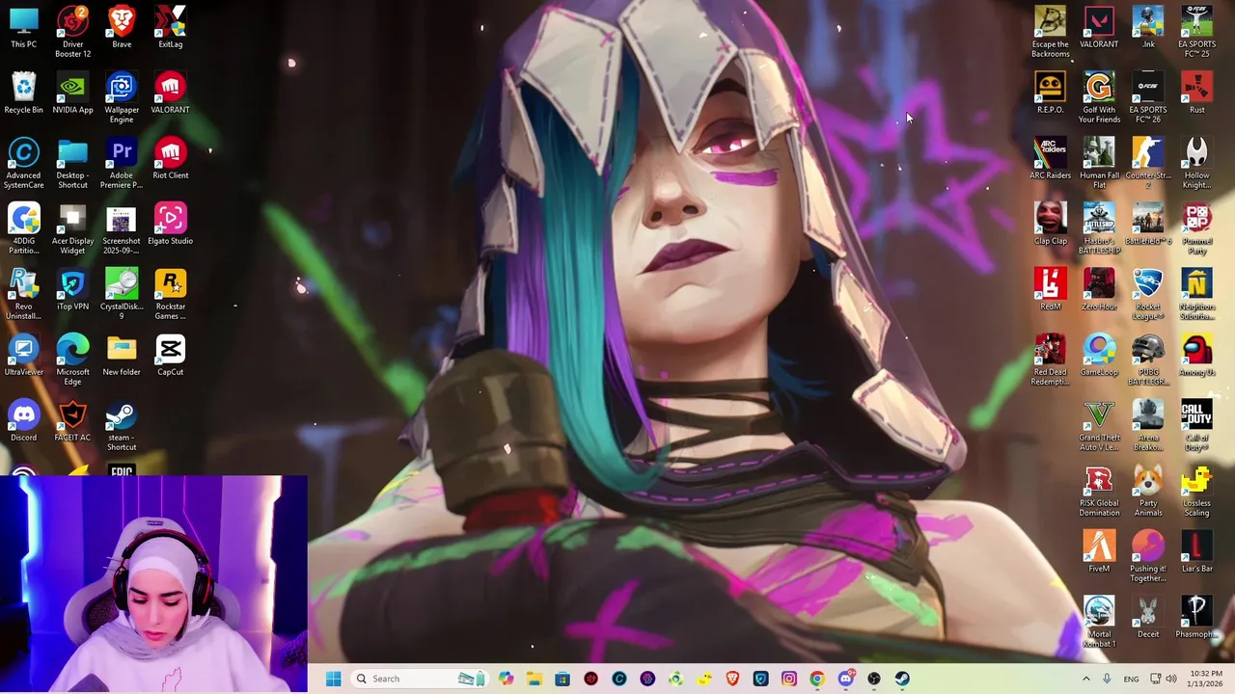
Task: Open the Rust game desktop icon
Action: point(1196,93)
